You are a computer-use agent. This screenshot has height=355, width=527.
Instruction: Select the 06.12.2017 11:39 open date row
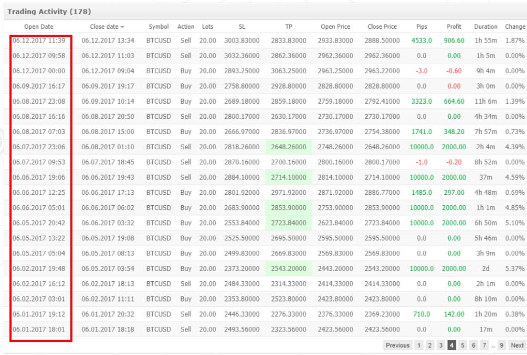coord(39,40)
